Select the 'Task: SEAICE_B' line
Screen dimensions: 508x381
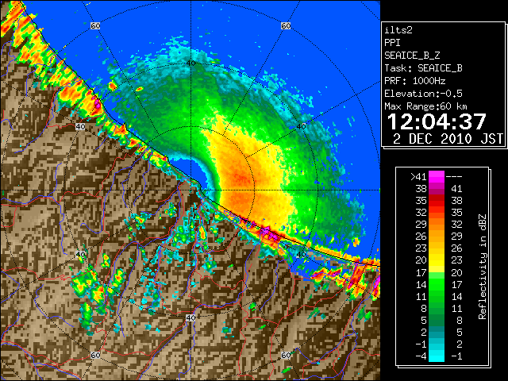pos(423,68)
